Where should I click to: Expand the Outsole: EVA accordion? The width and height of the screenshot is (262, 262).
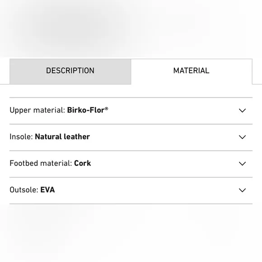click(x=131, y=191)
